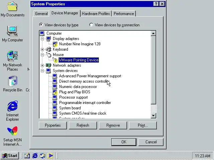Select the Processor support label
The width and height of the screenshot is (214, 160).
(74, 97)
